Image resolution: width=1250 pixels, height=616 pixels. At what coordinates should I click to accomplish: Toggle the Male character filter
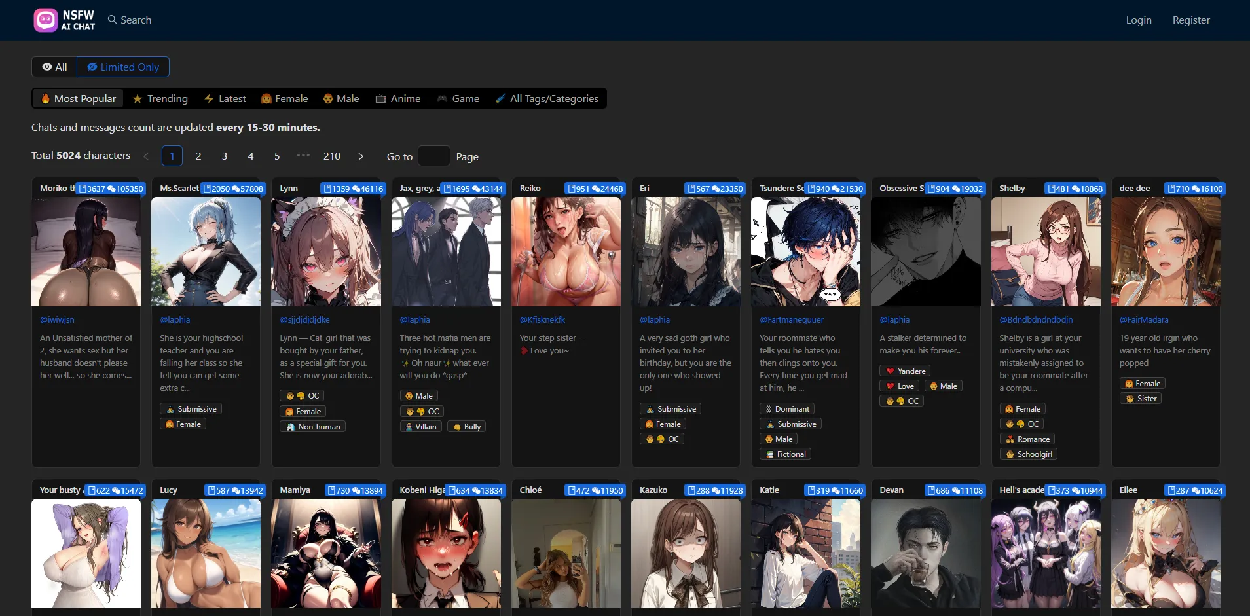point(340,98)
